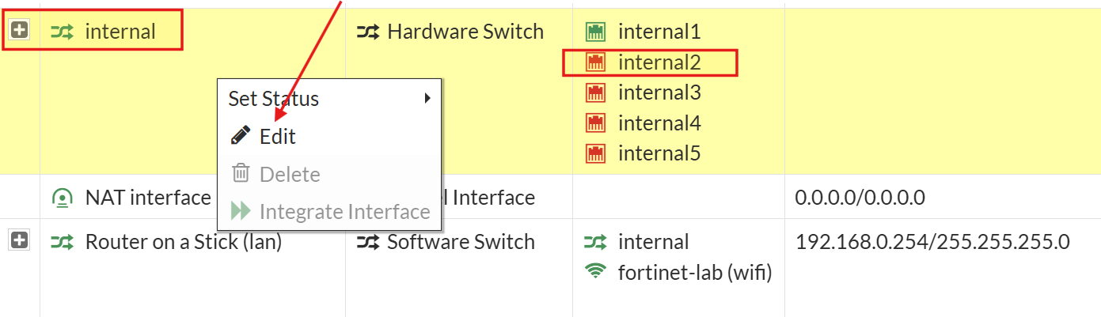Image resolution: width=1101 pixels, height=317 pixels.
Task: Select the internal interface name
Action: click(120, 32)
